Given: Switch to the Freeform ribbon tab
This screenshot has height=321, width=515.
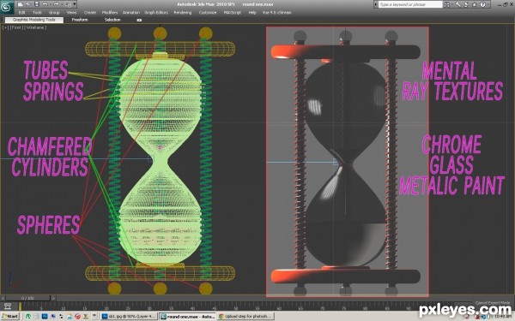Looking at the screenshot, I should [x=80, y=20].
